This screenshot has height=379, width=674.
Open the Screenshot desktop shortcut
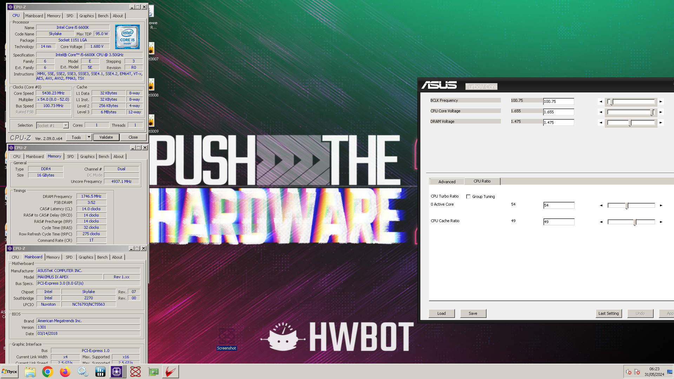coord(226,339)
